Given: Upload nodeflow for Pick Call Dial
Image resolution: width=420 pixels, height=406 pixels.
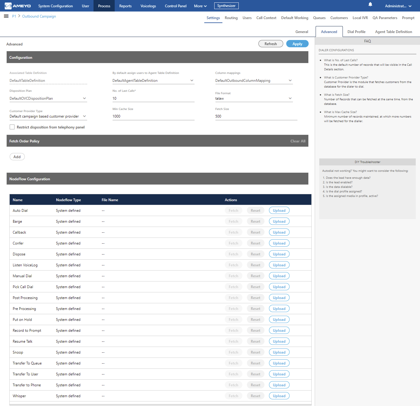Looking at the screenshot, I should (279, 287).
